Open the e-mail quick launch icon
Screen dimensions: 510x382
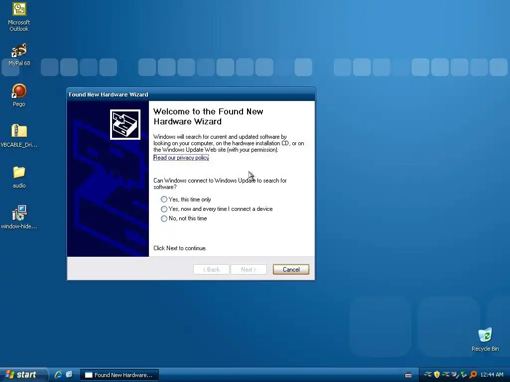click(x=69, y=375)
